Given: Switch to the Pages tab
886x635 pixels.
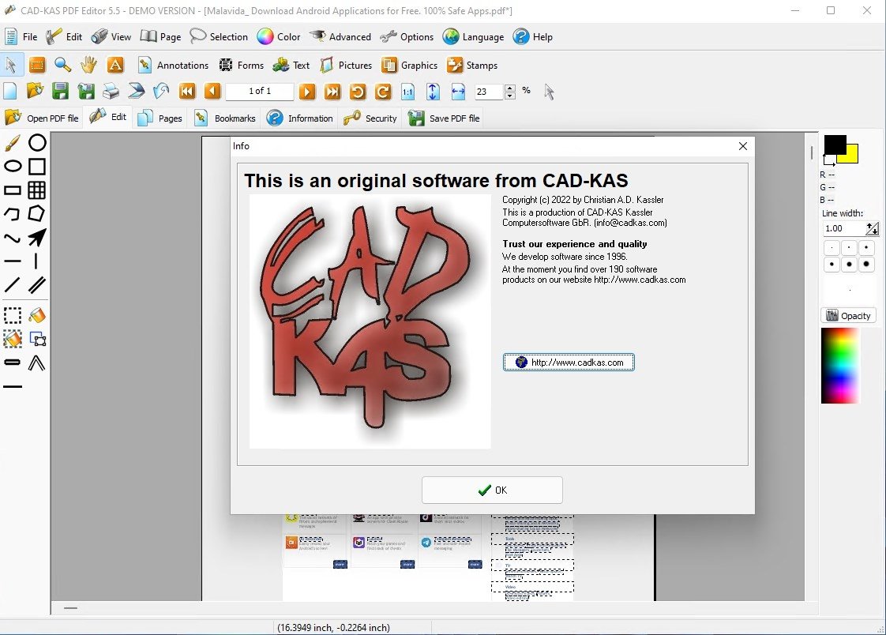Looking at the screenshot, I should coord(160,118).
